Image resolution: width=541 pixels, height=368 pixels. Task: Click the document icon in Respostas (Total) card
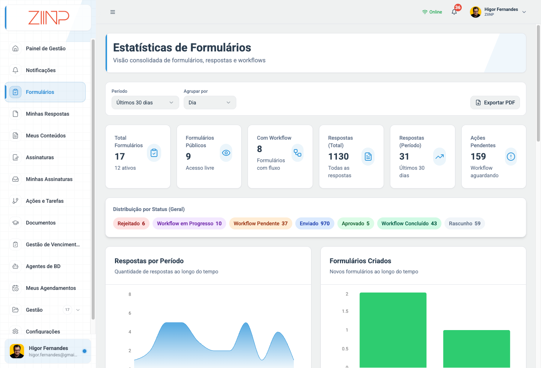368,157
